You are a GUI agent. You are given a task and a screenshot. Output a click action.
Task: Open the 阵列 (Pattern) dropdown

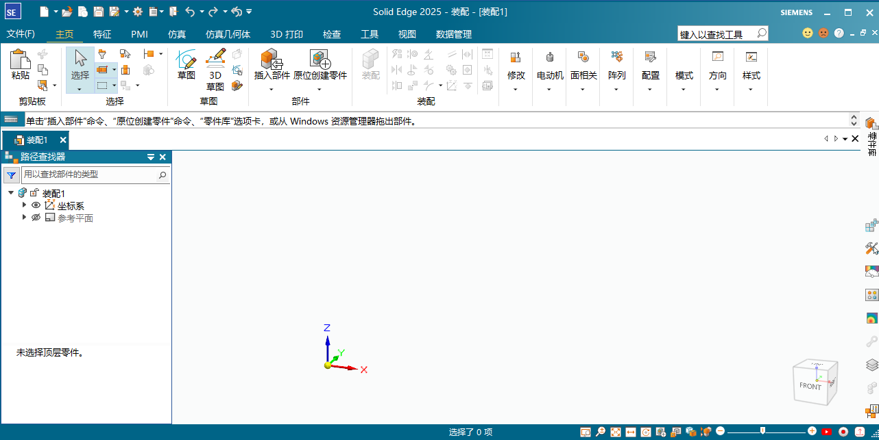coord(616,89)
